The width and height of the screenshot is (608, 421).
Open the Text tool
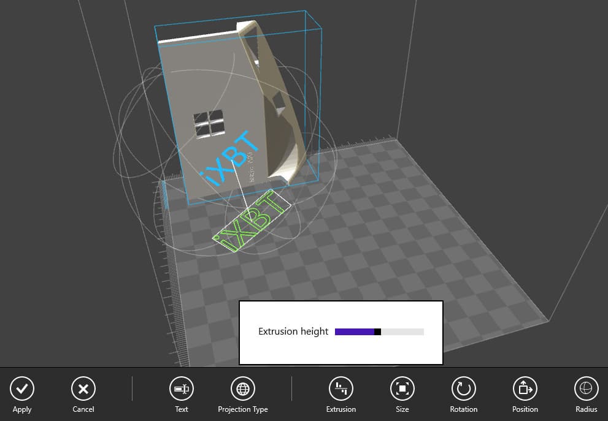(x=182, y=389)
